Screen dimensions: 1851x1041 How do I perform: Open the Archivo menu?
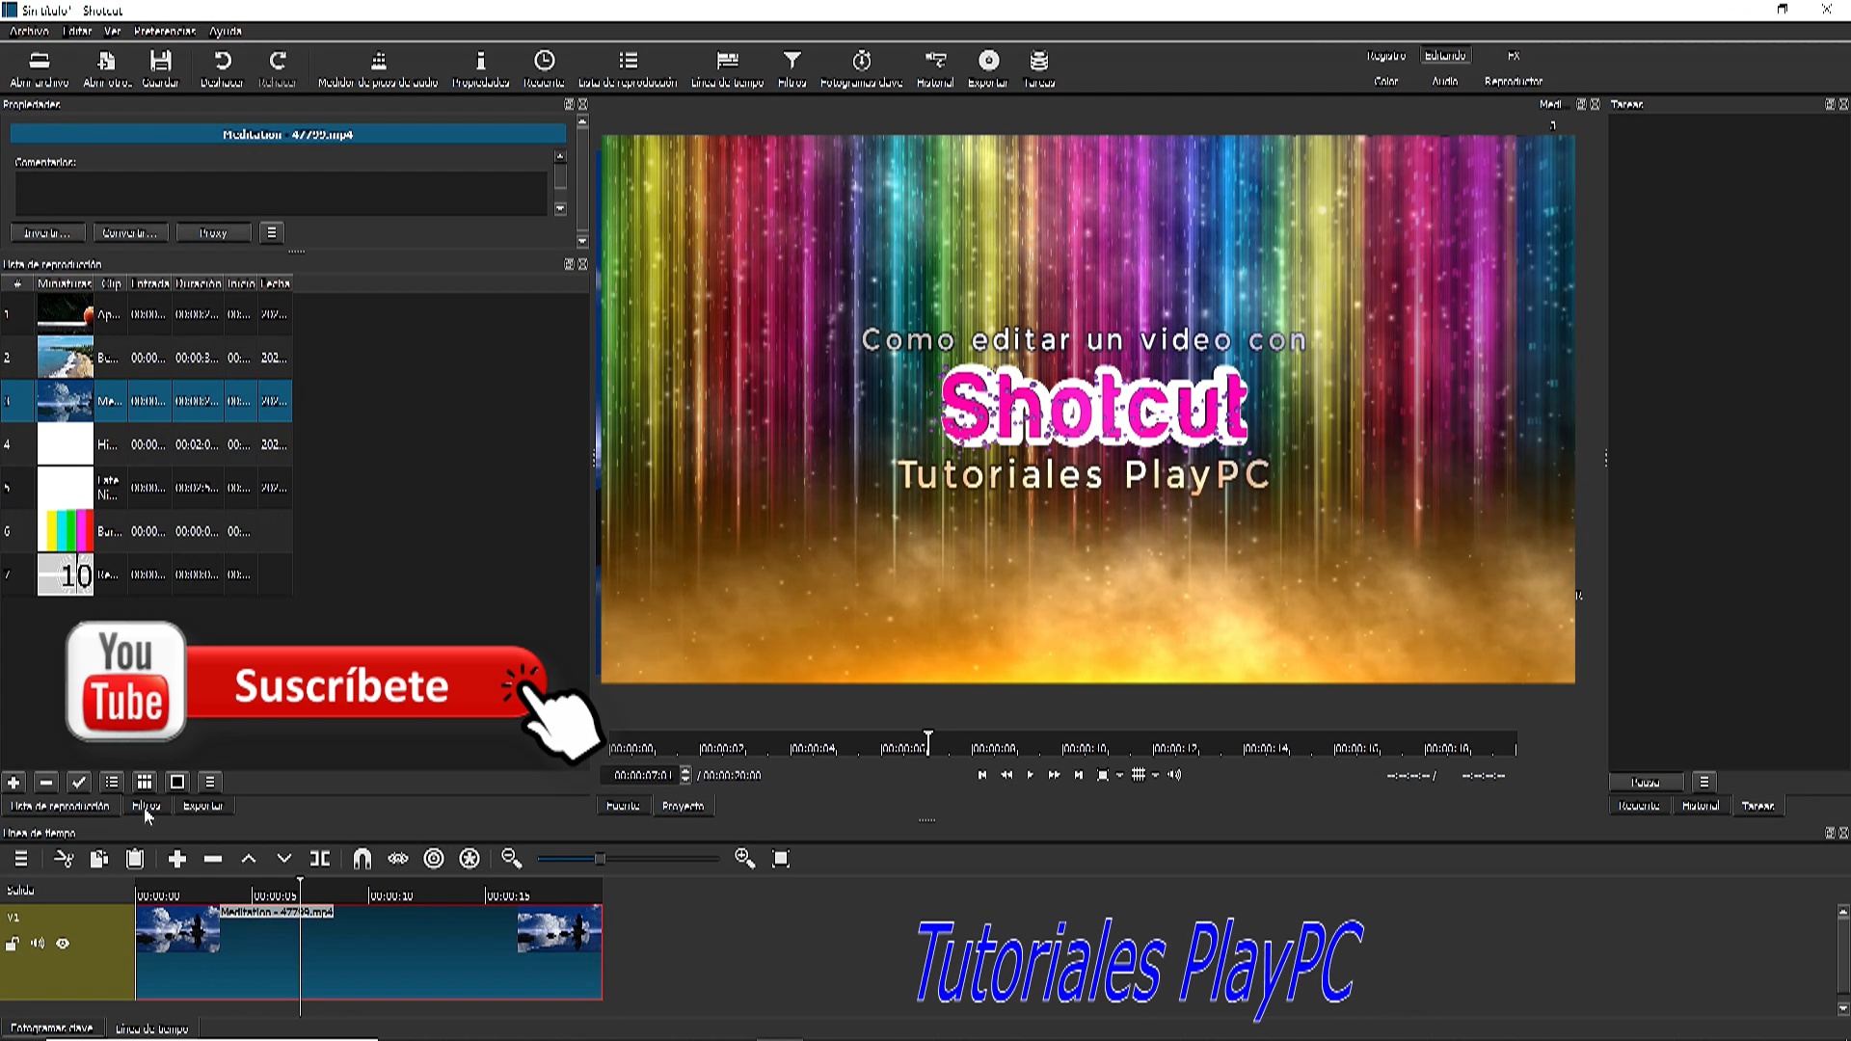point(28,31)
